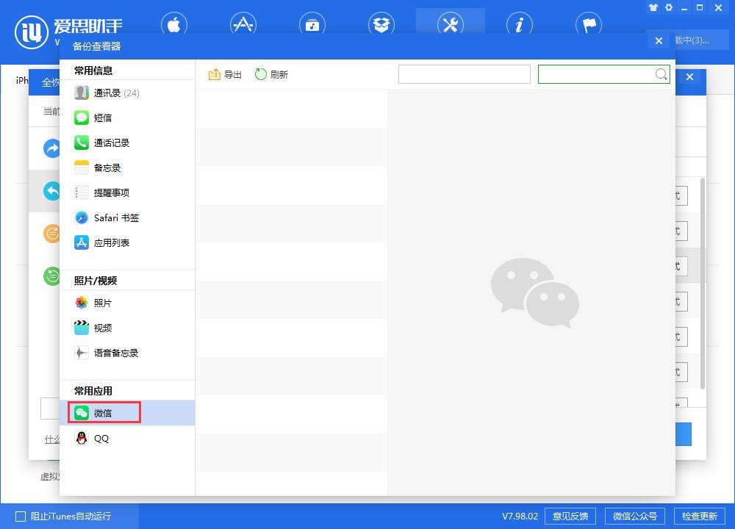Focus the green-bordered search field
The height and width of the screenshot is (529, 735).
tap(603, 74)
